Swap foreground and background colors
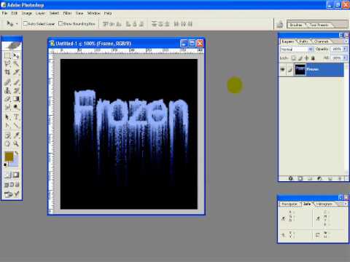 [16, 153]
